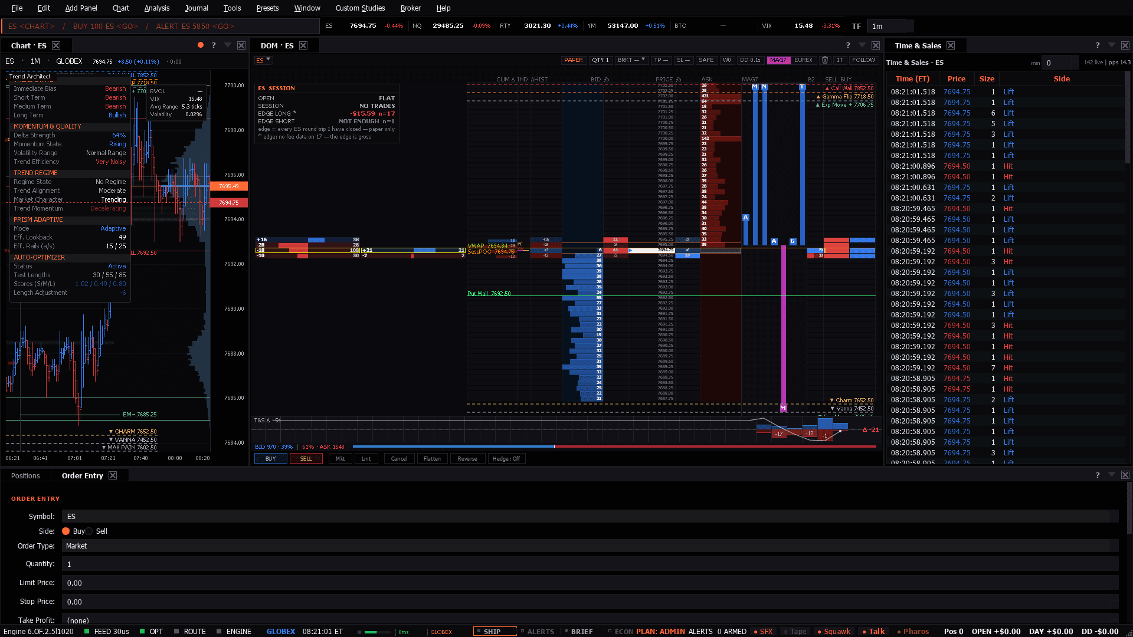Click the Cancel button in DOM
The image size is (1133, 637).
399,459
